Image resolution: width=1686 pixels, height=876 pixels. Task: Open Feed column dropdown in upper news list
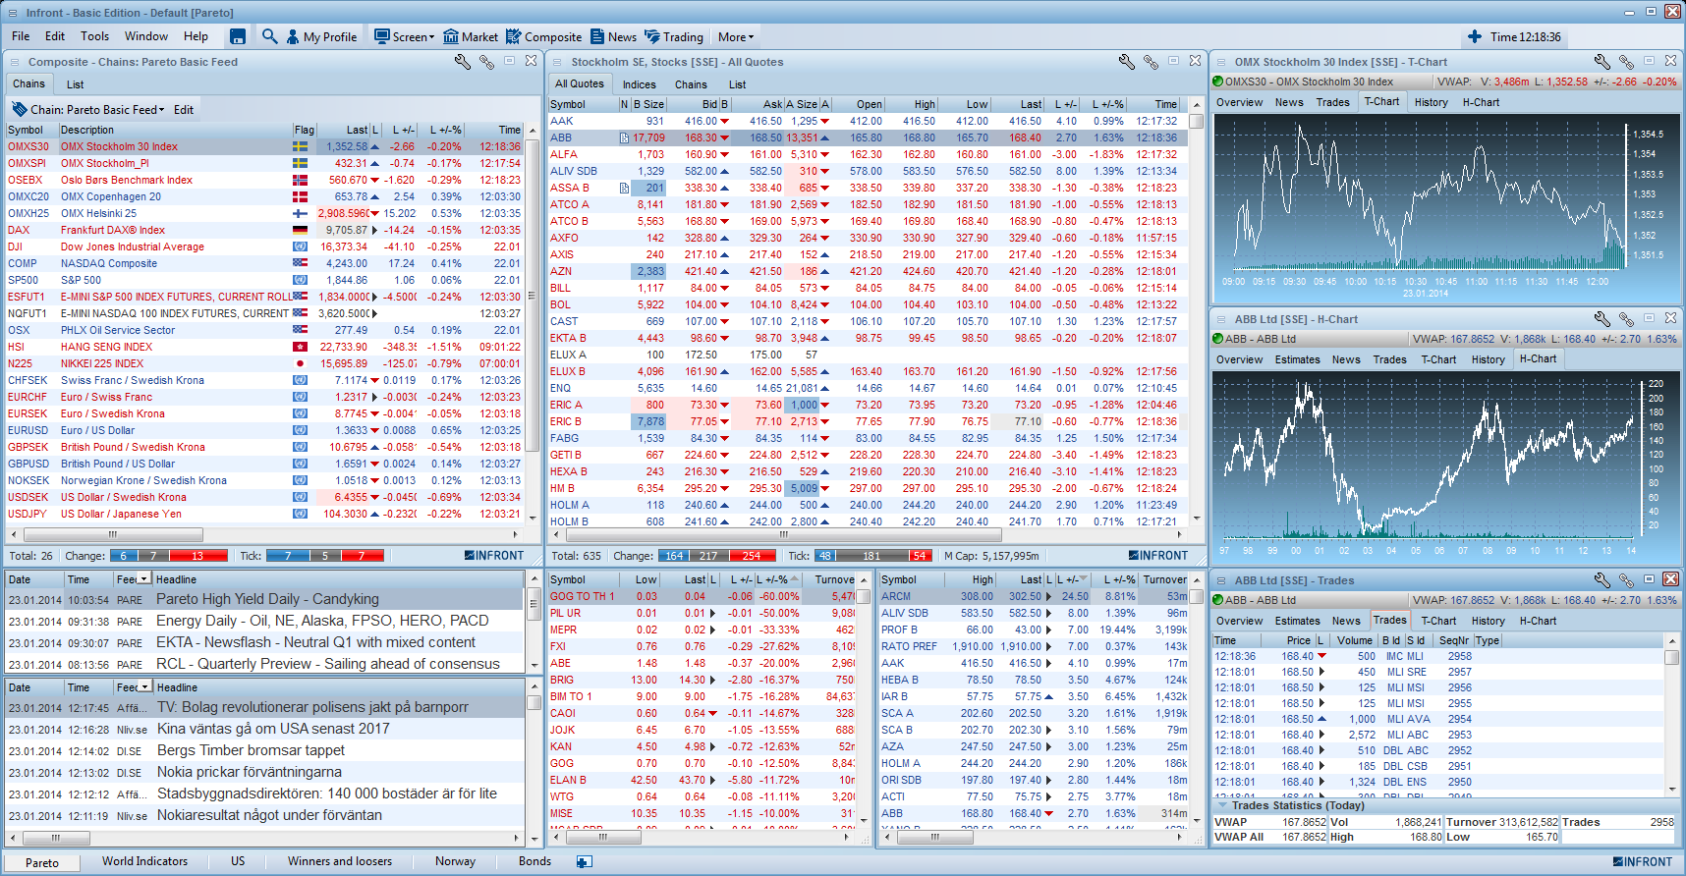(144, 578)
